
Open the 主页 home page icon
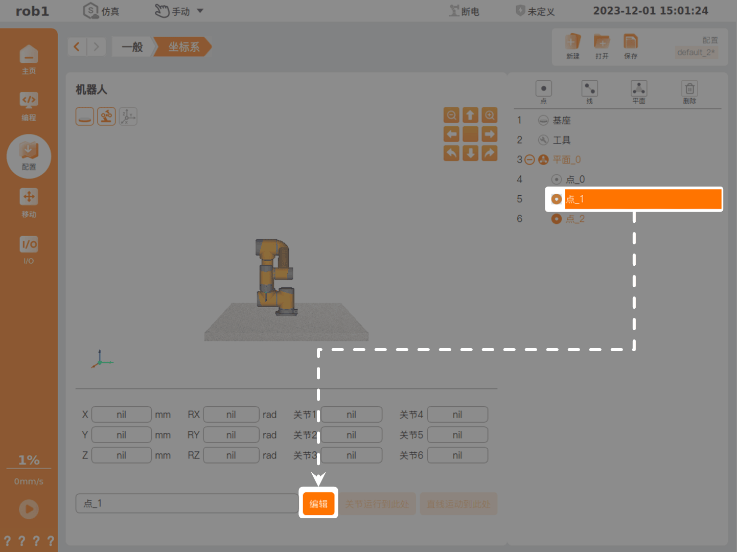[29, 60]
